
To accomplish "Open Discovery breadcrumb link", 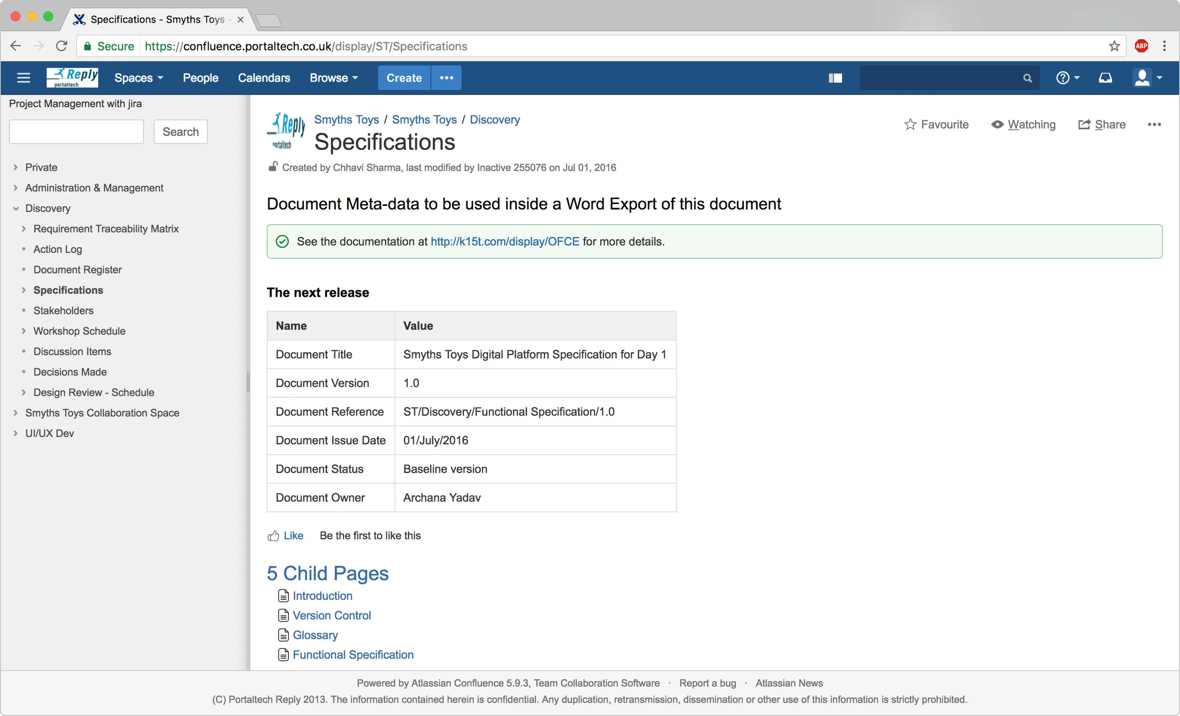I will pos(495,119).
